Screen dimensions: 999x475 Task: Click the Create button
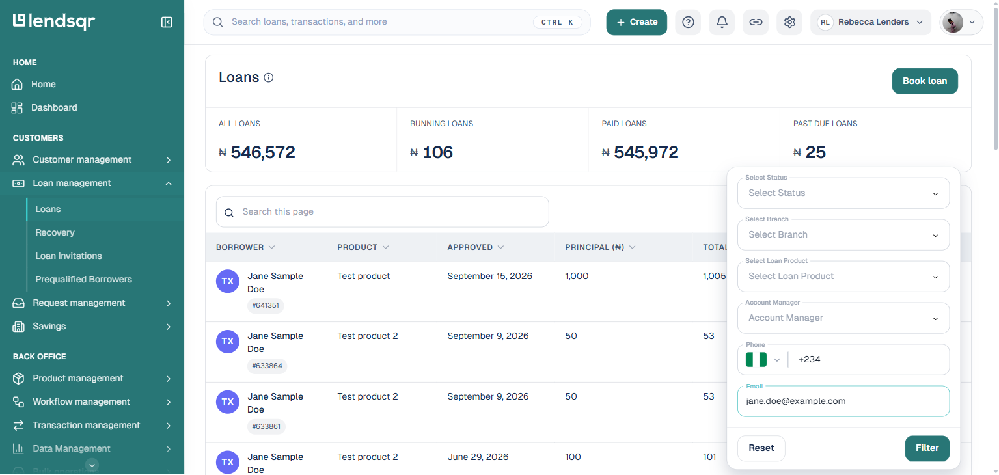[x=636, y=22]
